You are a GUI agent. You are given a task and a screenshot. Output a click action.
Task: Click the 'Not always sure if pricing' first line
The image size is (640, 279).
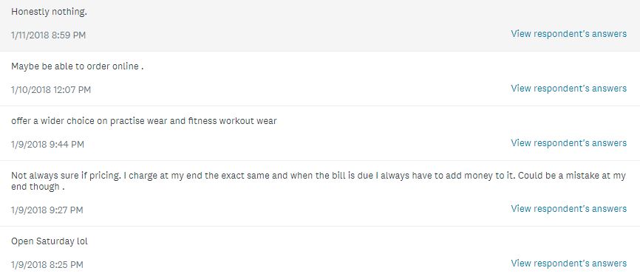(319, 176)
